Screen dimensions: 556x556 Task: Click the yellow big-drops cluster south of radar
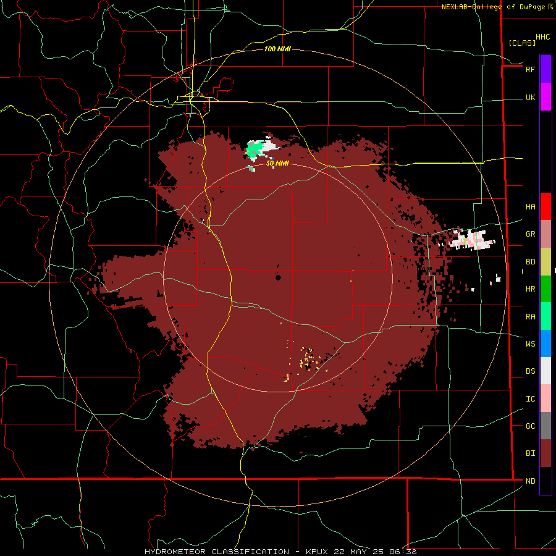pyautogui.click(x=308, y=359)
